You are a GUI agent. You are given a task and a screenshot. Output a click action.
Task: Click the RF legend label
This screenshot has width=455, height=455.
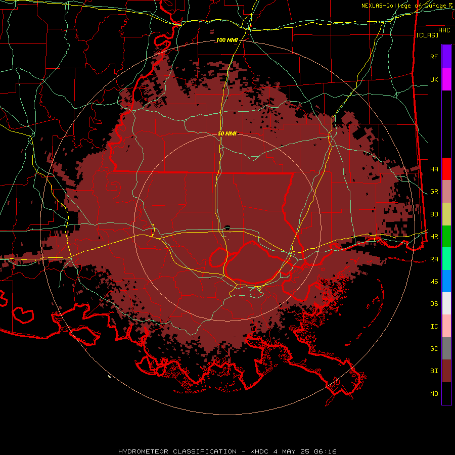pyautogui.click(x=434, y=57)
